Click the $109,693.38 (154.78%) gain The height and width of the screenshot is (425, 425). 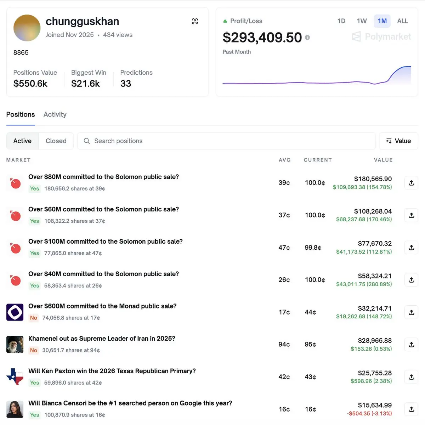pos(362,187)
